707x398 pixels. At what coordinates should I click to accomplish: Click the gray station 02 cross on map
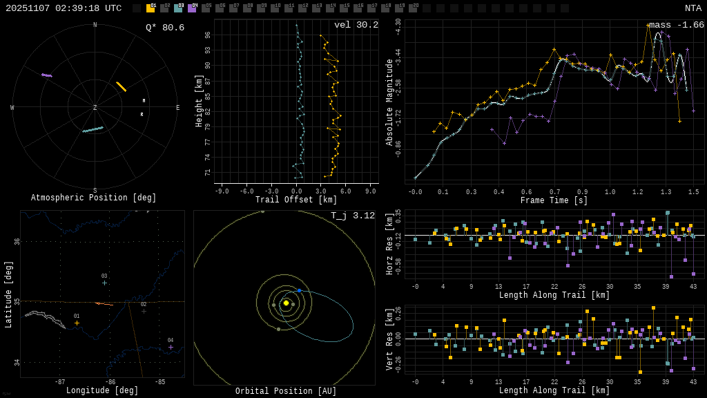pos(144,311)
